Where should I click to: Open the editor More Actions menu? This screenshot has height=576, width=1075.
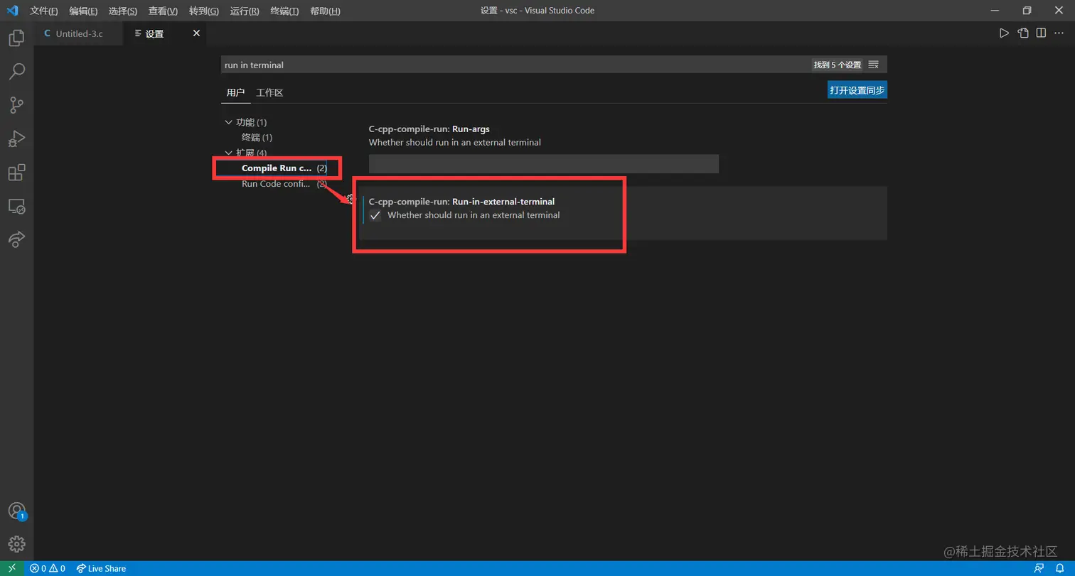[x=1059, y=33]
